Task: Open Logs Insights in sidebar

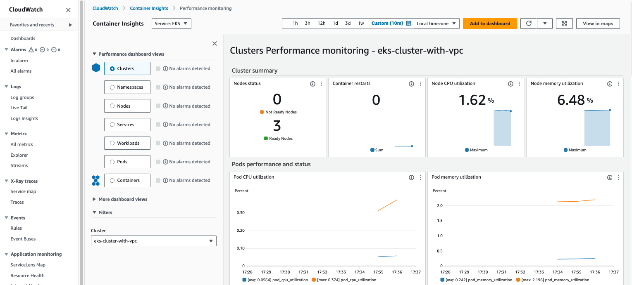Action: 24,118
